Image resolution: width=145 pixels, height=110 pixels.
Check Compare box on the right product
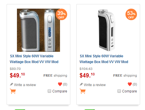click(x=119, y=91)
